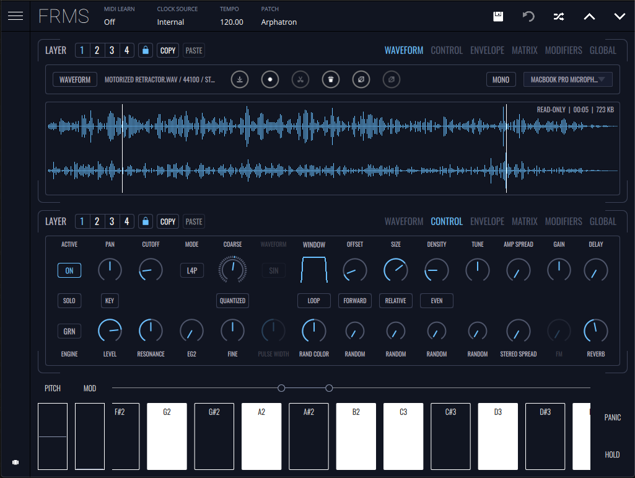Save the patch with the floppy disk icon
The height and width of the screenshot is (478, 635).
coord(497,17)
